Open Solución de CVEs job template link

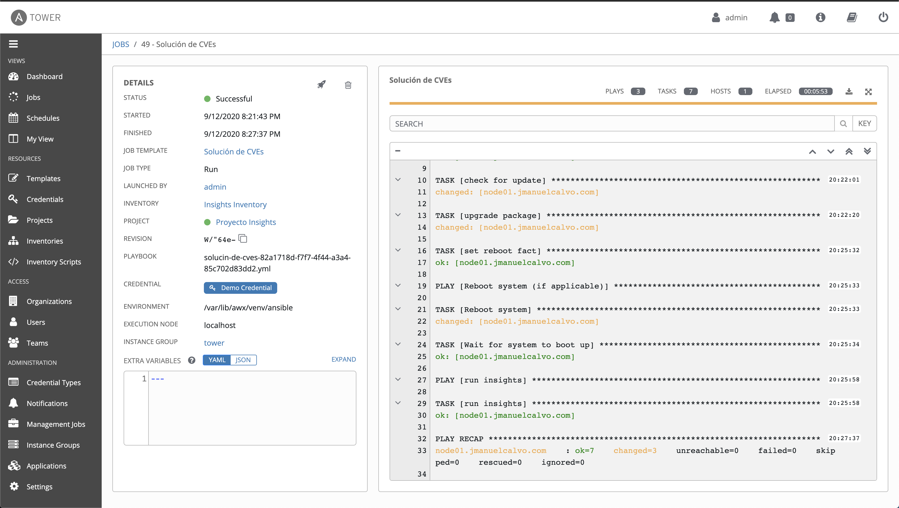click(234, 151)
